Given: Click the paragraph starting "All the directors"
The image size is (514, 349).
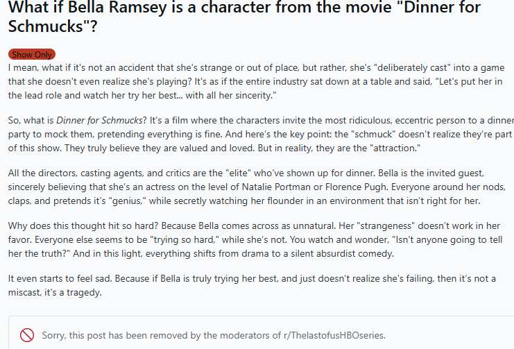Looking at the screenshot, I should (x=257, y=187).
